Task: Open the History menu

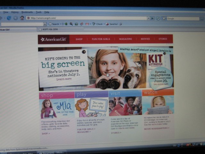Action: pyautogui.click(x=15, y=12)
